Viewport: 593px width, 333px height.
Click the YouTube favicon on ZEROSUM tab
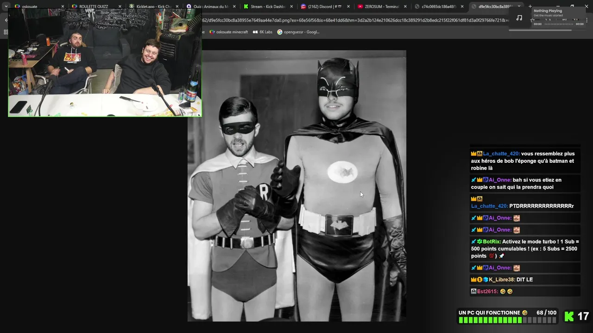tap(360, 6)
